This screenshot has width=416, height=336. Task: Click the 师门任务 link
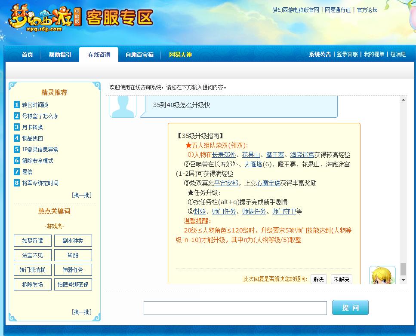tap(225, 211)
